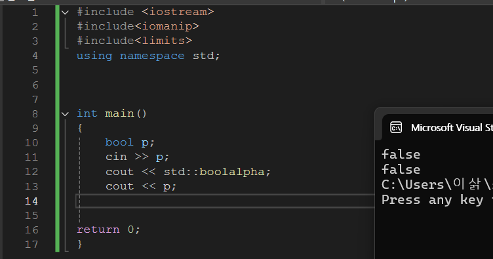This screenshot has height=259, width=493.
Task: Click second 'false' output in console
Action: click(x=401, y=169)
